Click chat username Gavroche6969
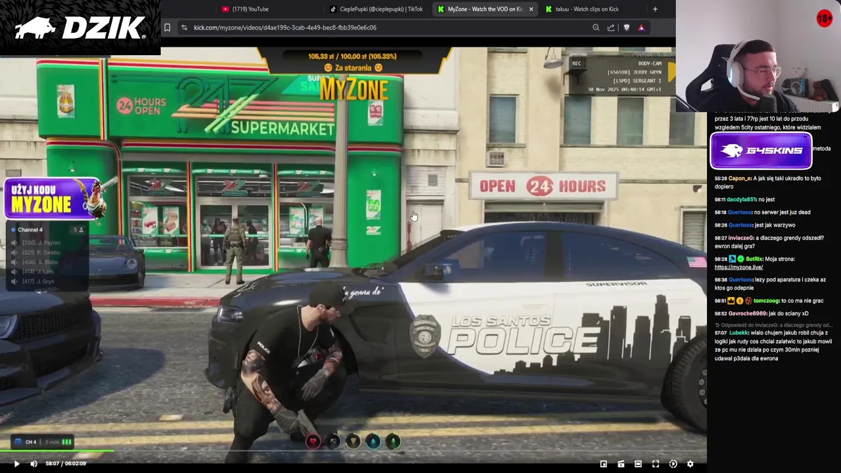The image size is (841, 473). (x=746, y=314)
